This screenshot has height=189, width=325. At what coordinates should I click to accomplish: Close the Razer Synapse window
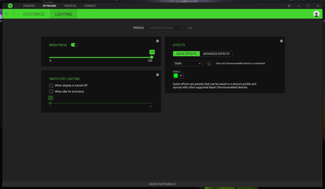318,6
